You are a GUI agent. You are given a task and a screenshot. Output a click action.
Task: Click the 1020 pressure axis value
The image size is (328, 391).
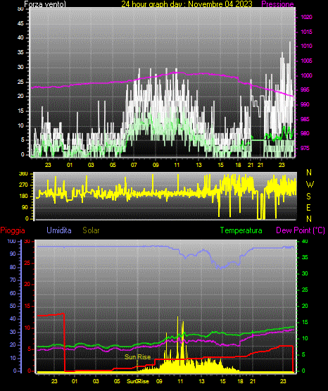[x=306, y=17]
